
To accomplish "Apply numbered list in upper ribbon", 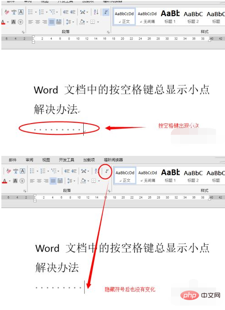I will coord(41,12).
